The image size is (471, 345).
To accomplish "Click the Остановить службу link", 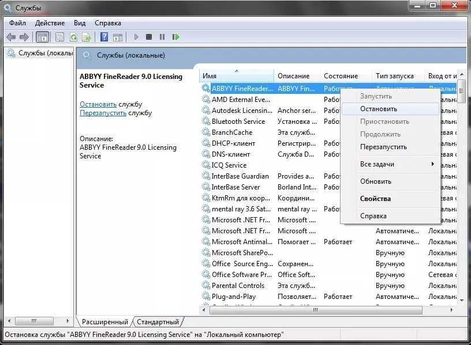I will pyautogui.click(x=98, y=104).
